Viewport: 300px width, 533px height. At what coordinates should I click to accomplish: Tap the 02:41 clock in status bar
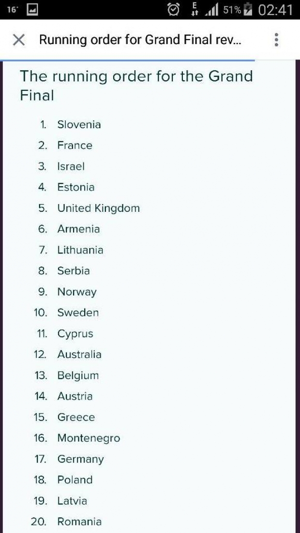[275, 10]
